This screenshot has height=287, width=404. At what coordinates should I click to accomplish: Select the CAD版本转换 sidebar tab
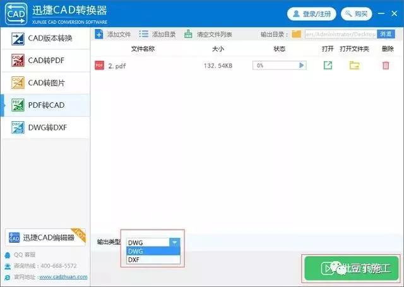tap(45, 38)
